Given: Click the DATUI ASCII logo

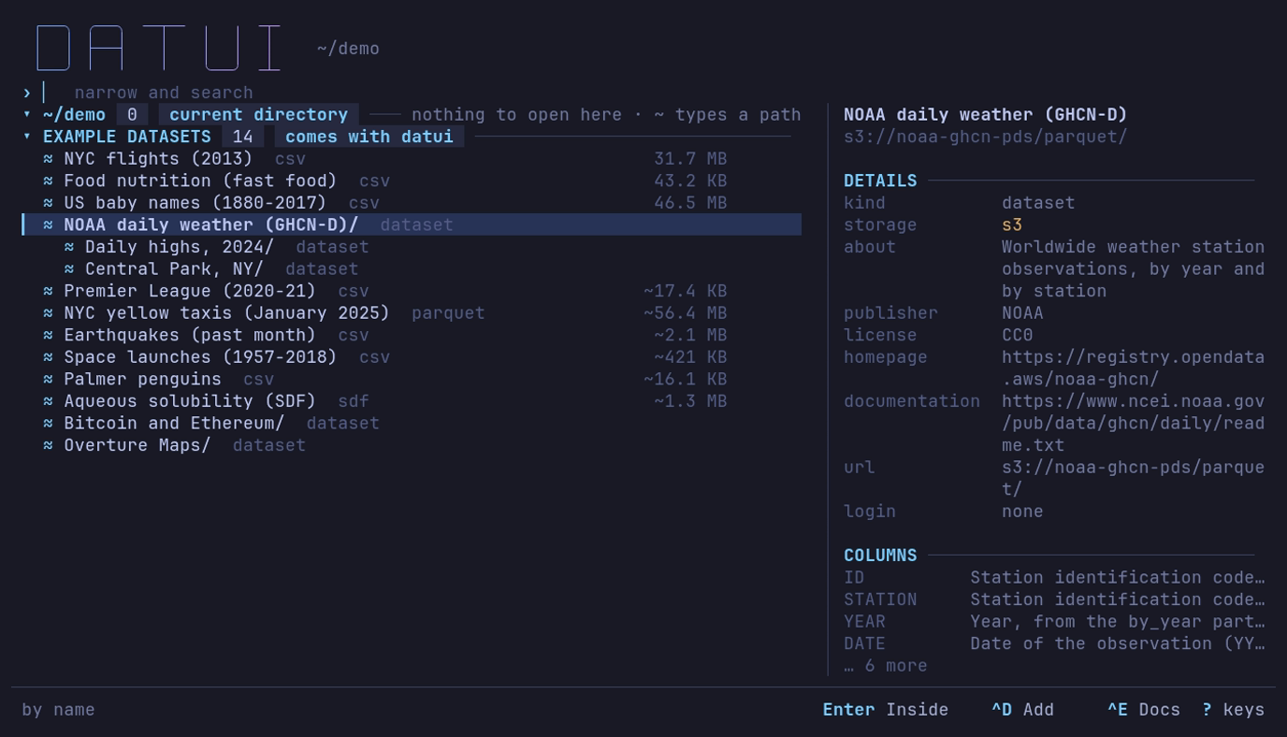Looking at the screenshot, I should click(x=159, y=49).
